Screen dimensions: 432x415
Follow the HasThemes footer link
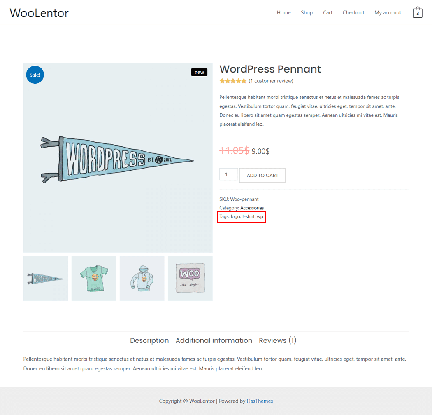coord(260,401)
